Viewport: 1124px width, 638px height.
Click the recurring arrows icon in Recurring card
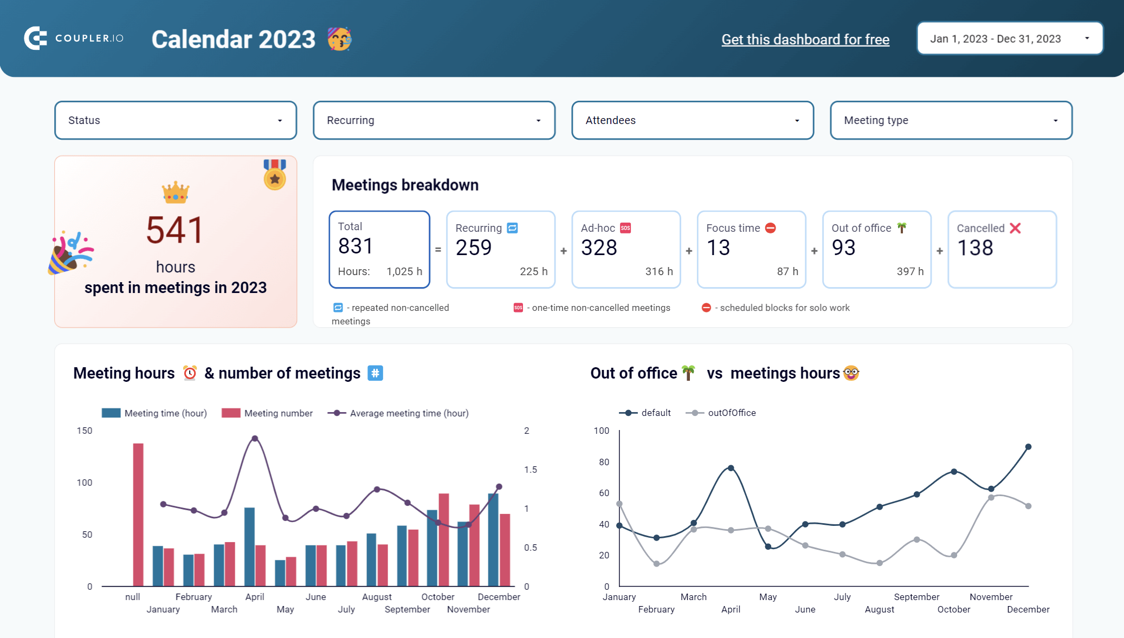[x=513, y=228]
